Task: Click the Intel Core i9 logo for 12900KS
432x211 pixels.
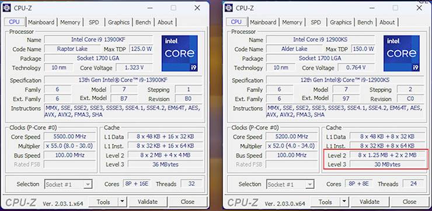Action: click(402, 53)
